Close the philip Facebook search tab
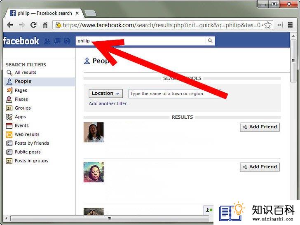The width and height of the screenshot is (300, 225). (x=77, y=13)
